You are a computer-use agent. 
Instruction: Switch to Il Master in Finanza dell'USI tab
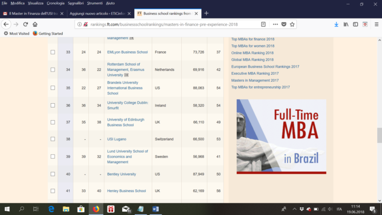coord(33,14)
